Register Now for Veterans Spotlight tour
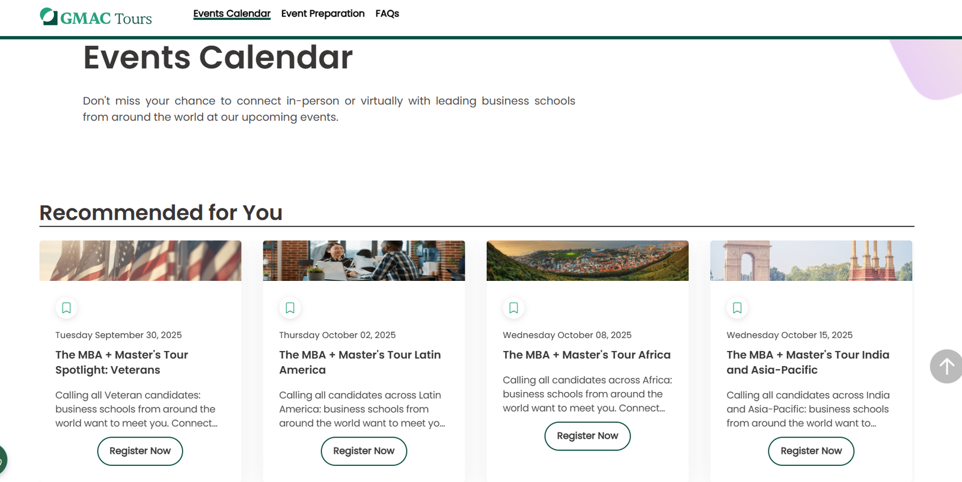The image size is (962, 482). (140, 451)
